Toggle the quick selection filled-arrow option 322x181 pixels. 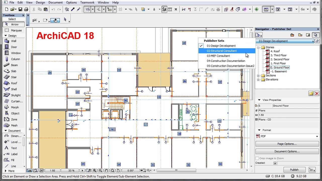(55, 20)
